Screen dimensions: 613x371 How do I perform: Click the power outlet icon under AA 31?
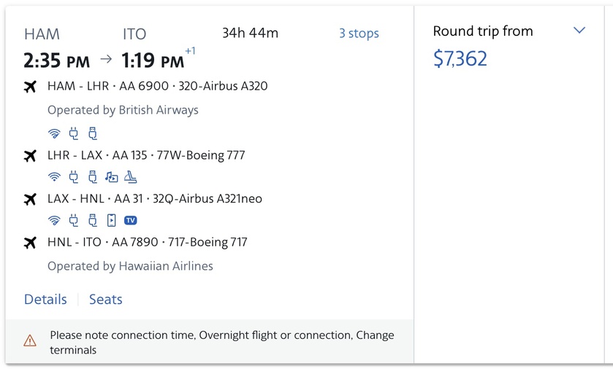click(73, 221)
